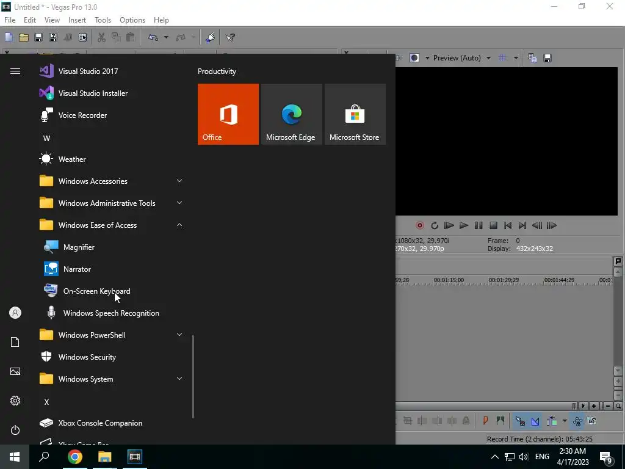Create a new project in Vegas toolbar

(9, 37)
